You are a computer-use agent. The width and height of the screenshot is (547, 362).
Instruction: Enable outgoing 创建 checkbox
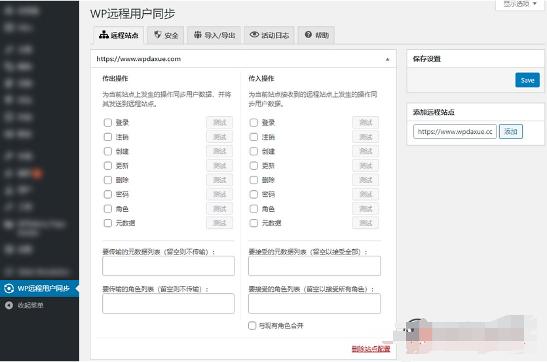[108, 151]
